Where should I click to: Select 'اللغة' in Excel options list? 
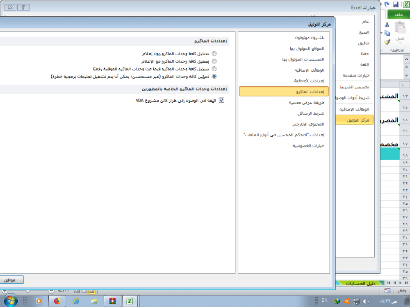pyautogui.click(x=364, y=65)
